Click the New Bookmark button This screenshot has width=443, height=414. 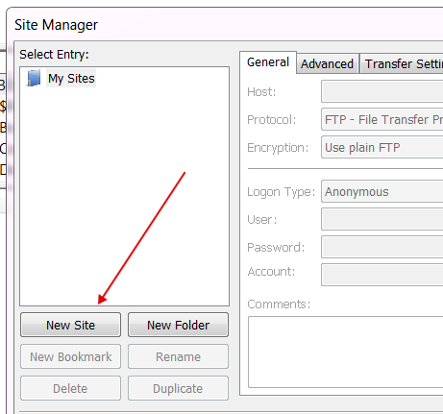click(x=70, y=356)
